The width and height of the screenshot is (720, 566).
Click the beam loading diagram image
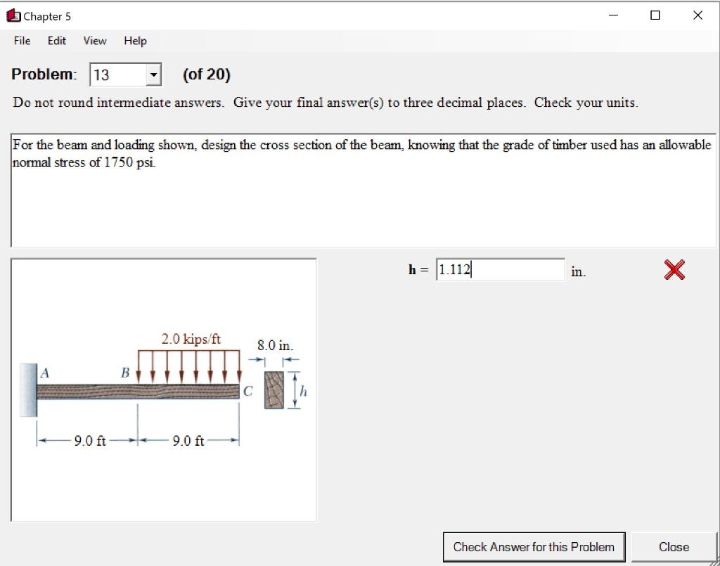pos(162,390)
